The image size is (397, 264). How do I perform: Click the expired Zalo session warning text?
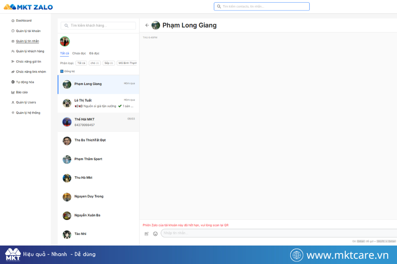[x=186, y=225]
